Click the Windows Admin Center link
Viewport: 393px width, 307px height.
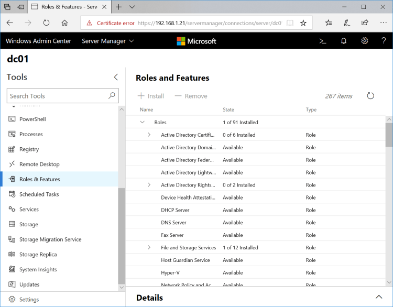tap(38, 41)
